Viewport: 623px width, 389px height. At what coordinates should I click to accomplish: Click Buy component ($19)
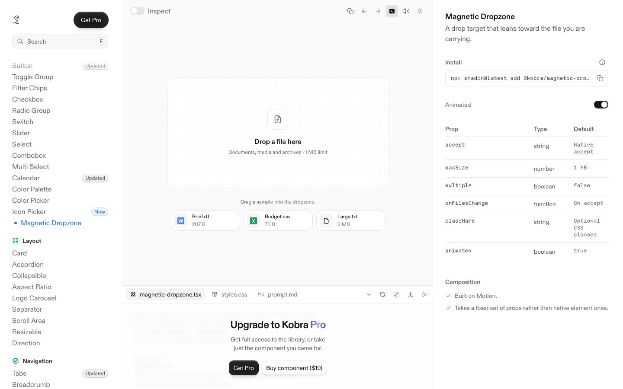[x=294, y=368]
